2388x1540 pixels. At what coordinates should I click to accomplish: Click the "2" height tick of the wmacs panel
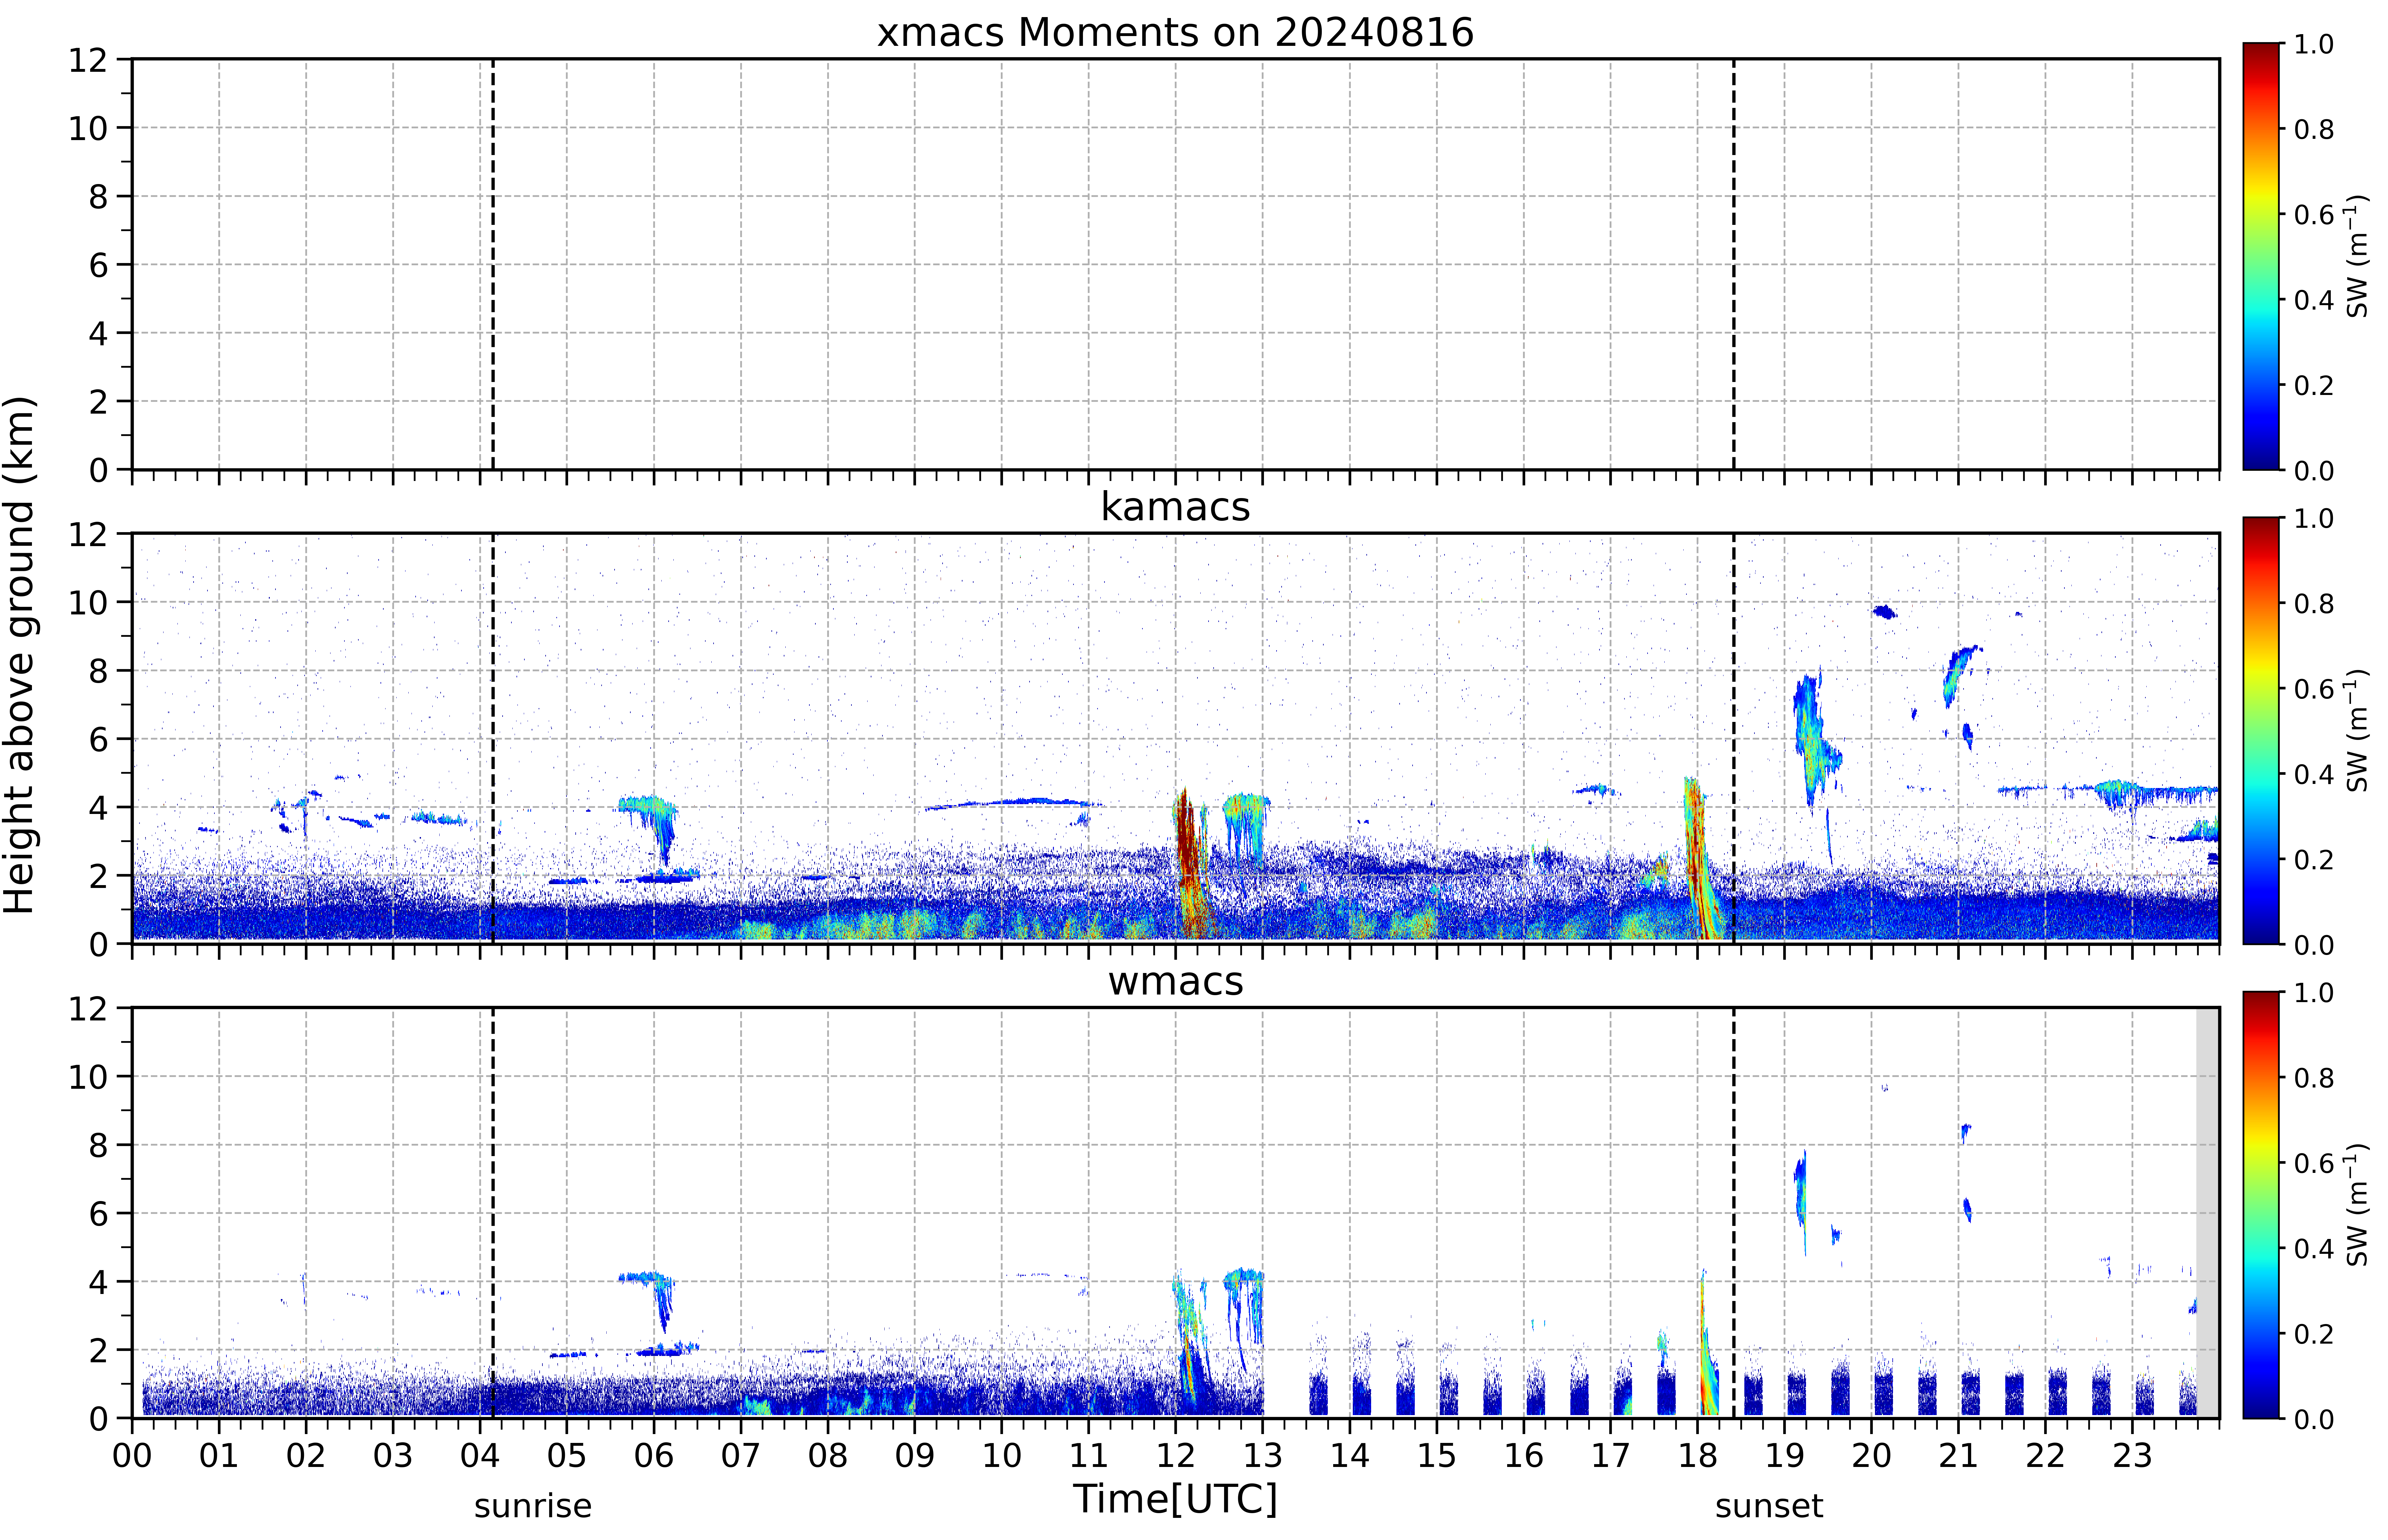pos(98,1350)
